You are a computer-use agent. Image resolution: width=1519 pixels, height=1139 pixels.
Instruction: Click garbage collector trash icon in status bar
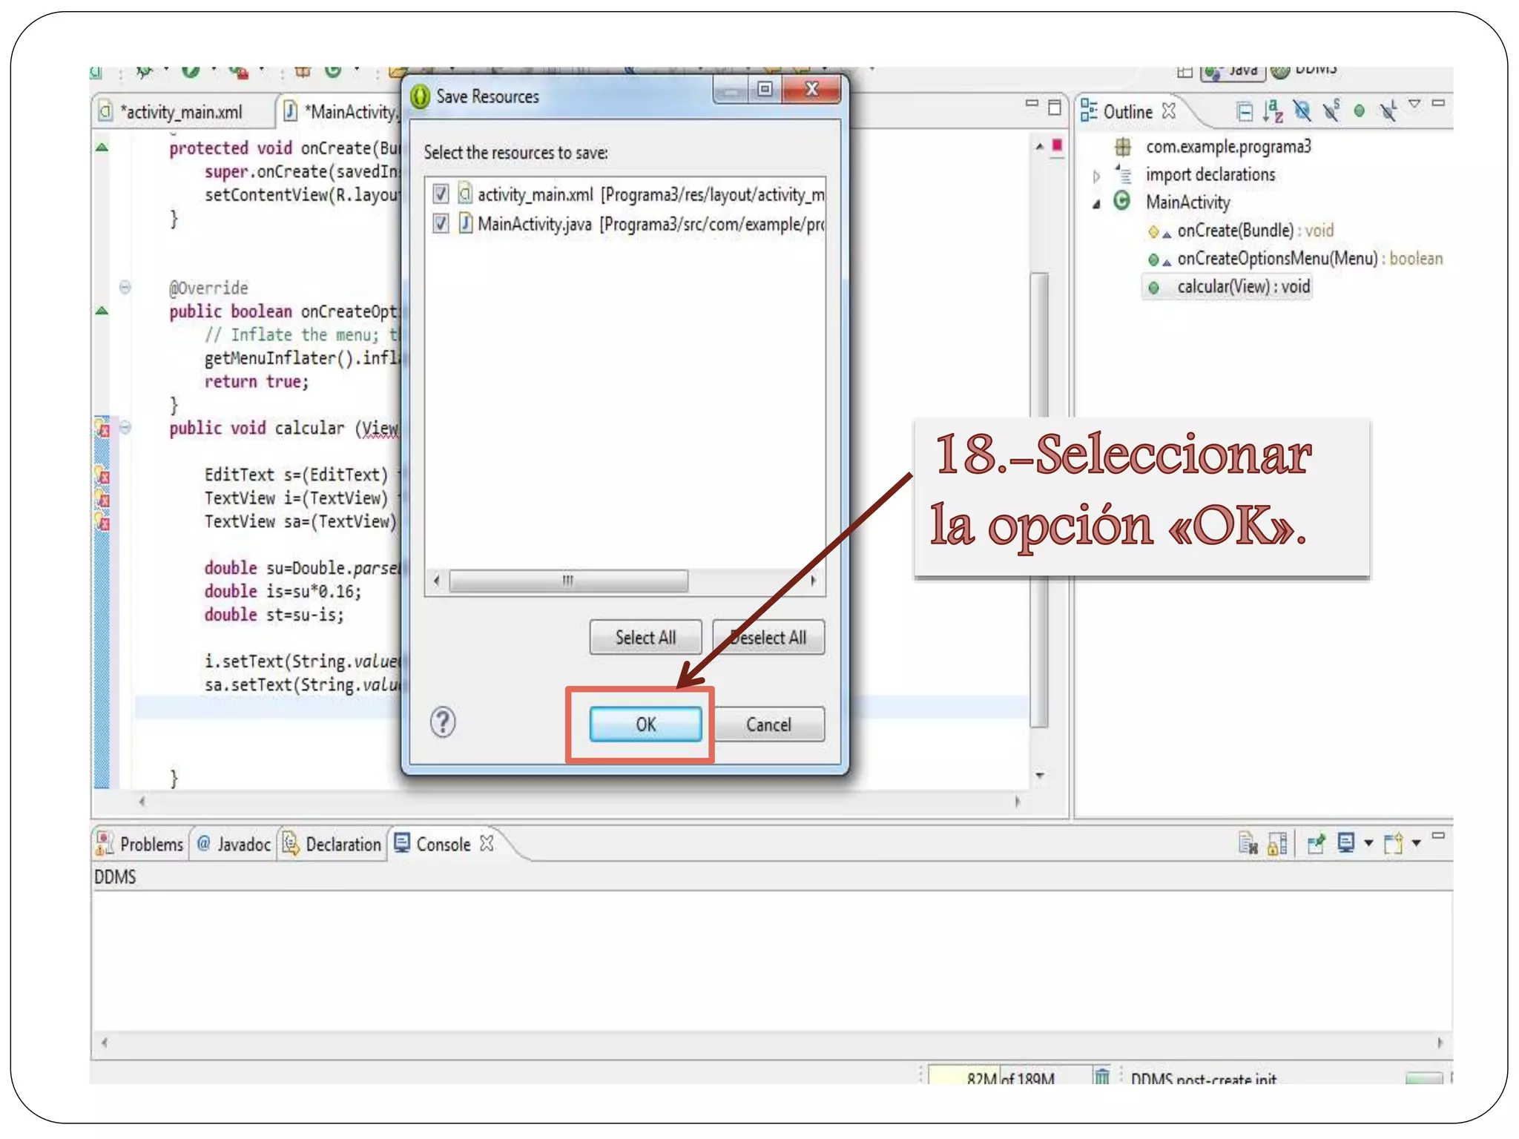click(1102, 1076)
